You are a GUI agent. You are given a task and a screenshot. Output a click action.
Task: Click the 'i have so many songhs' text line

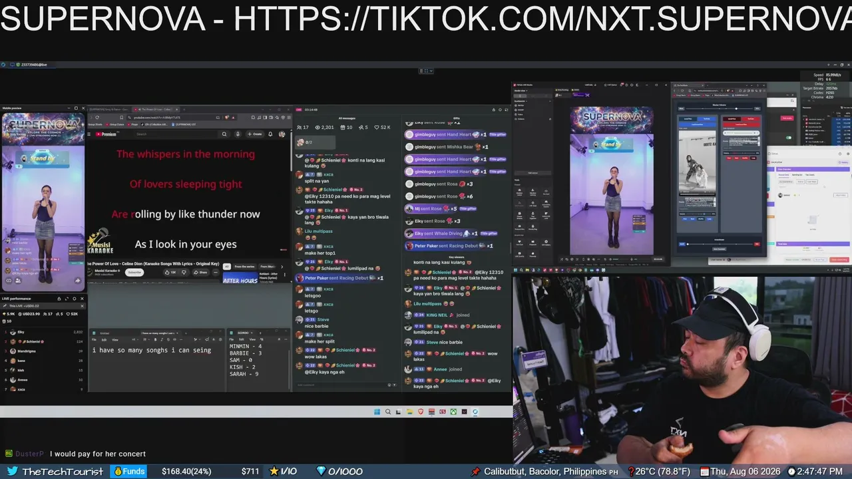pyautogui.click(x=152, y=350)
